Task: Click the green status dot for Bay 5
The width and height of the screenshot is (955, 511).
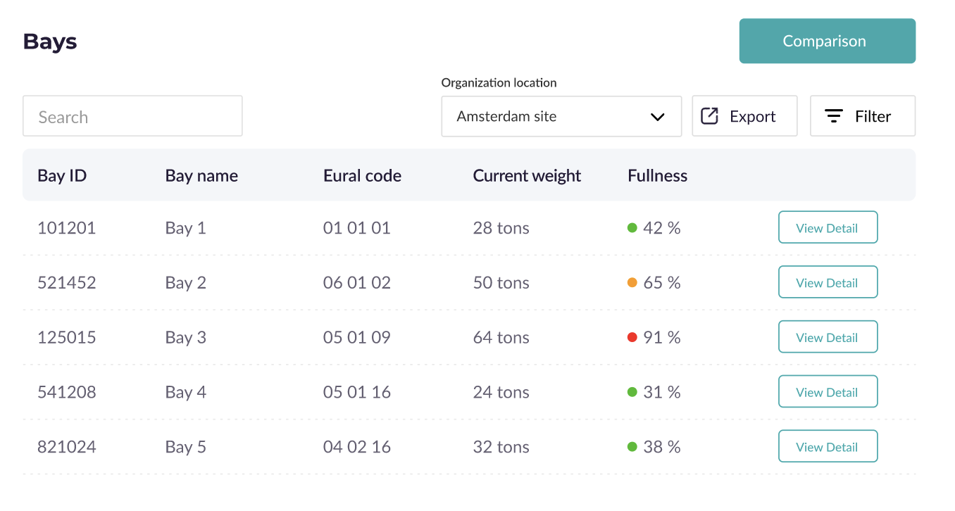Action: point(632,447)
